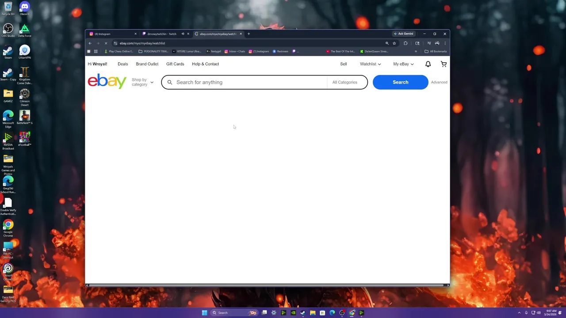Expand Watchlist dropdown
This screenshot has width=566, height=318.
(370, 64)
